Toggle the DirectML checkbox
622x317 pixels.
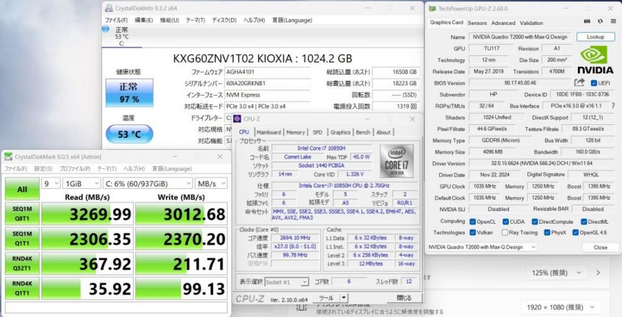pos(584,221)
